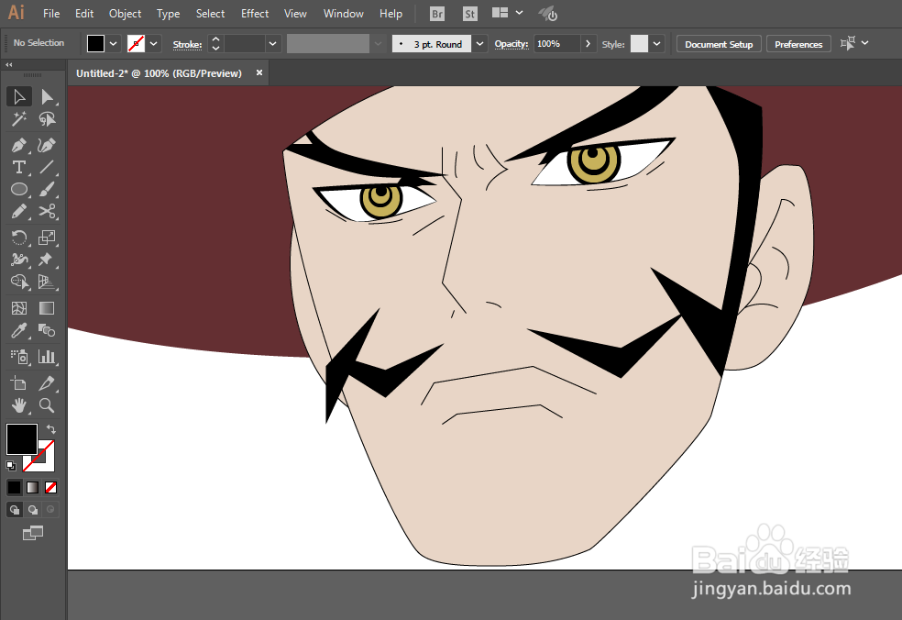
Task: Enable Draw Normal mode
Action: click(15, 509)
